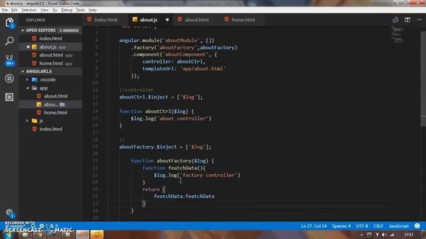Open the File menu
This screenshot has width=426, height=239.
click(x=5, y=10)
